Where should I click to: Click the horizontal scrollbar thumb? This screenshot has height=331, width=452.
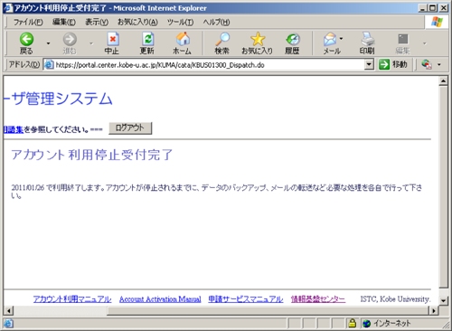pyautogui.click(x=268, y=310)
